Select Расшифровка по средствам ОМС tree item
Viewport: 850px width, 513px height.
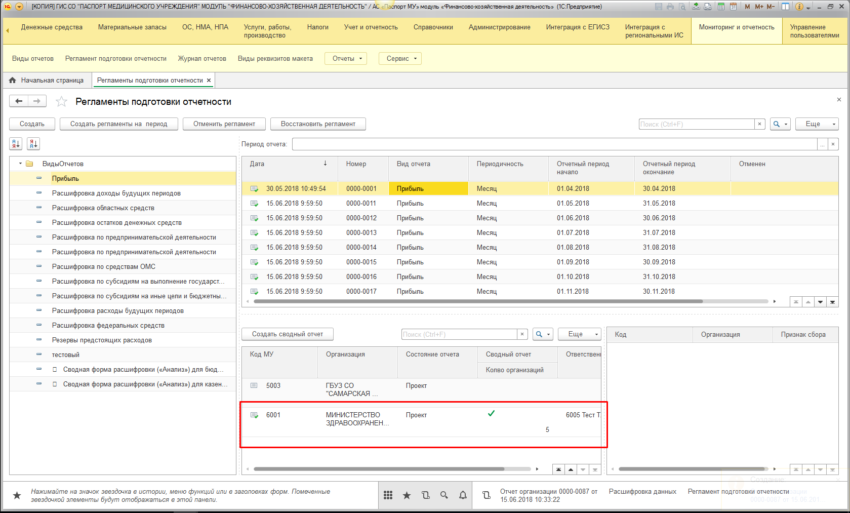pos(103,267)
